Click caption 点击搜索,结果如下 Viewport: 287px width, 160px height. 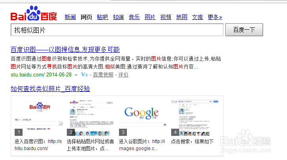pos(192,141)
